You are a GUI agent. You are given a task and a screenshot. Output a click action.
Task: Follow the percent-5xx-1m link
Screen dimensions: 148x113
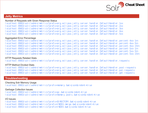[72, 49]
